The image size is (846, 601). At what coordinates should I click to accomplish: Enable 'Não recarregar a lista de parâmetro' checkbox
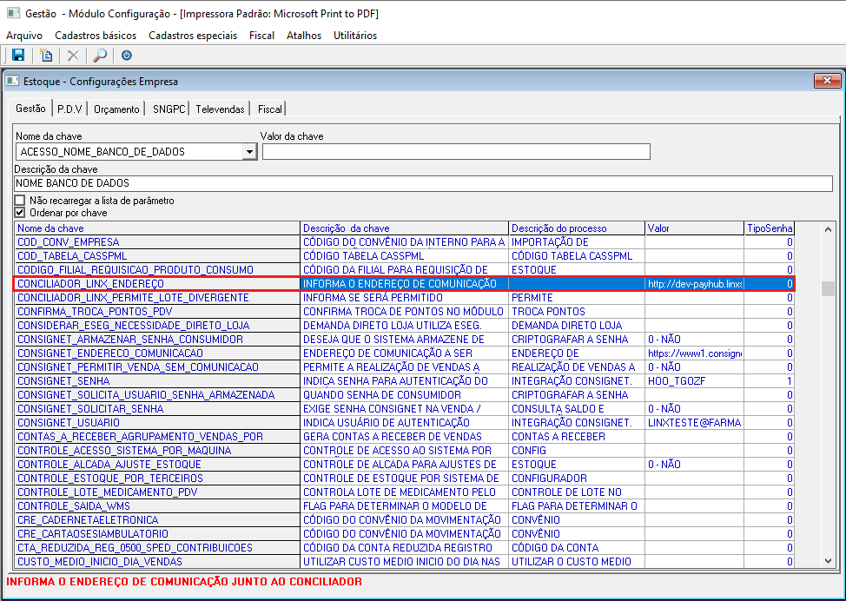pos(20,201)
